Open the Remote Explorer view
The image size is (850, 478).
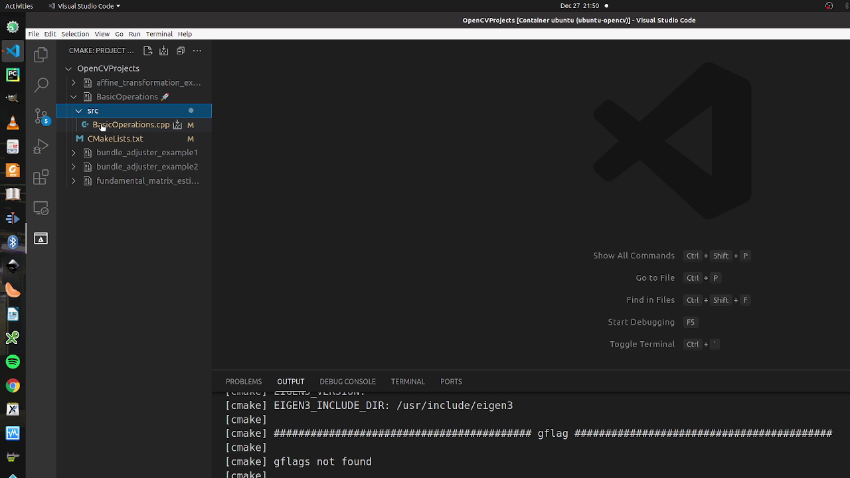click(41, 208)
